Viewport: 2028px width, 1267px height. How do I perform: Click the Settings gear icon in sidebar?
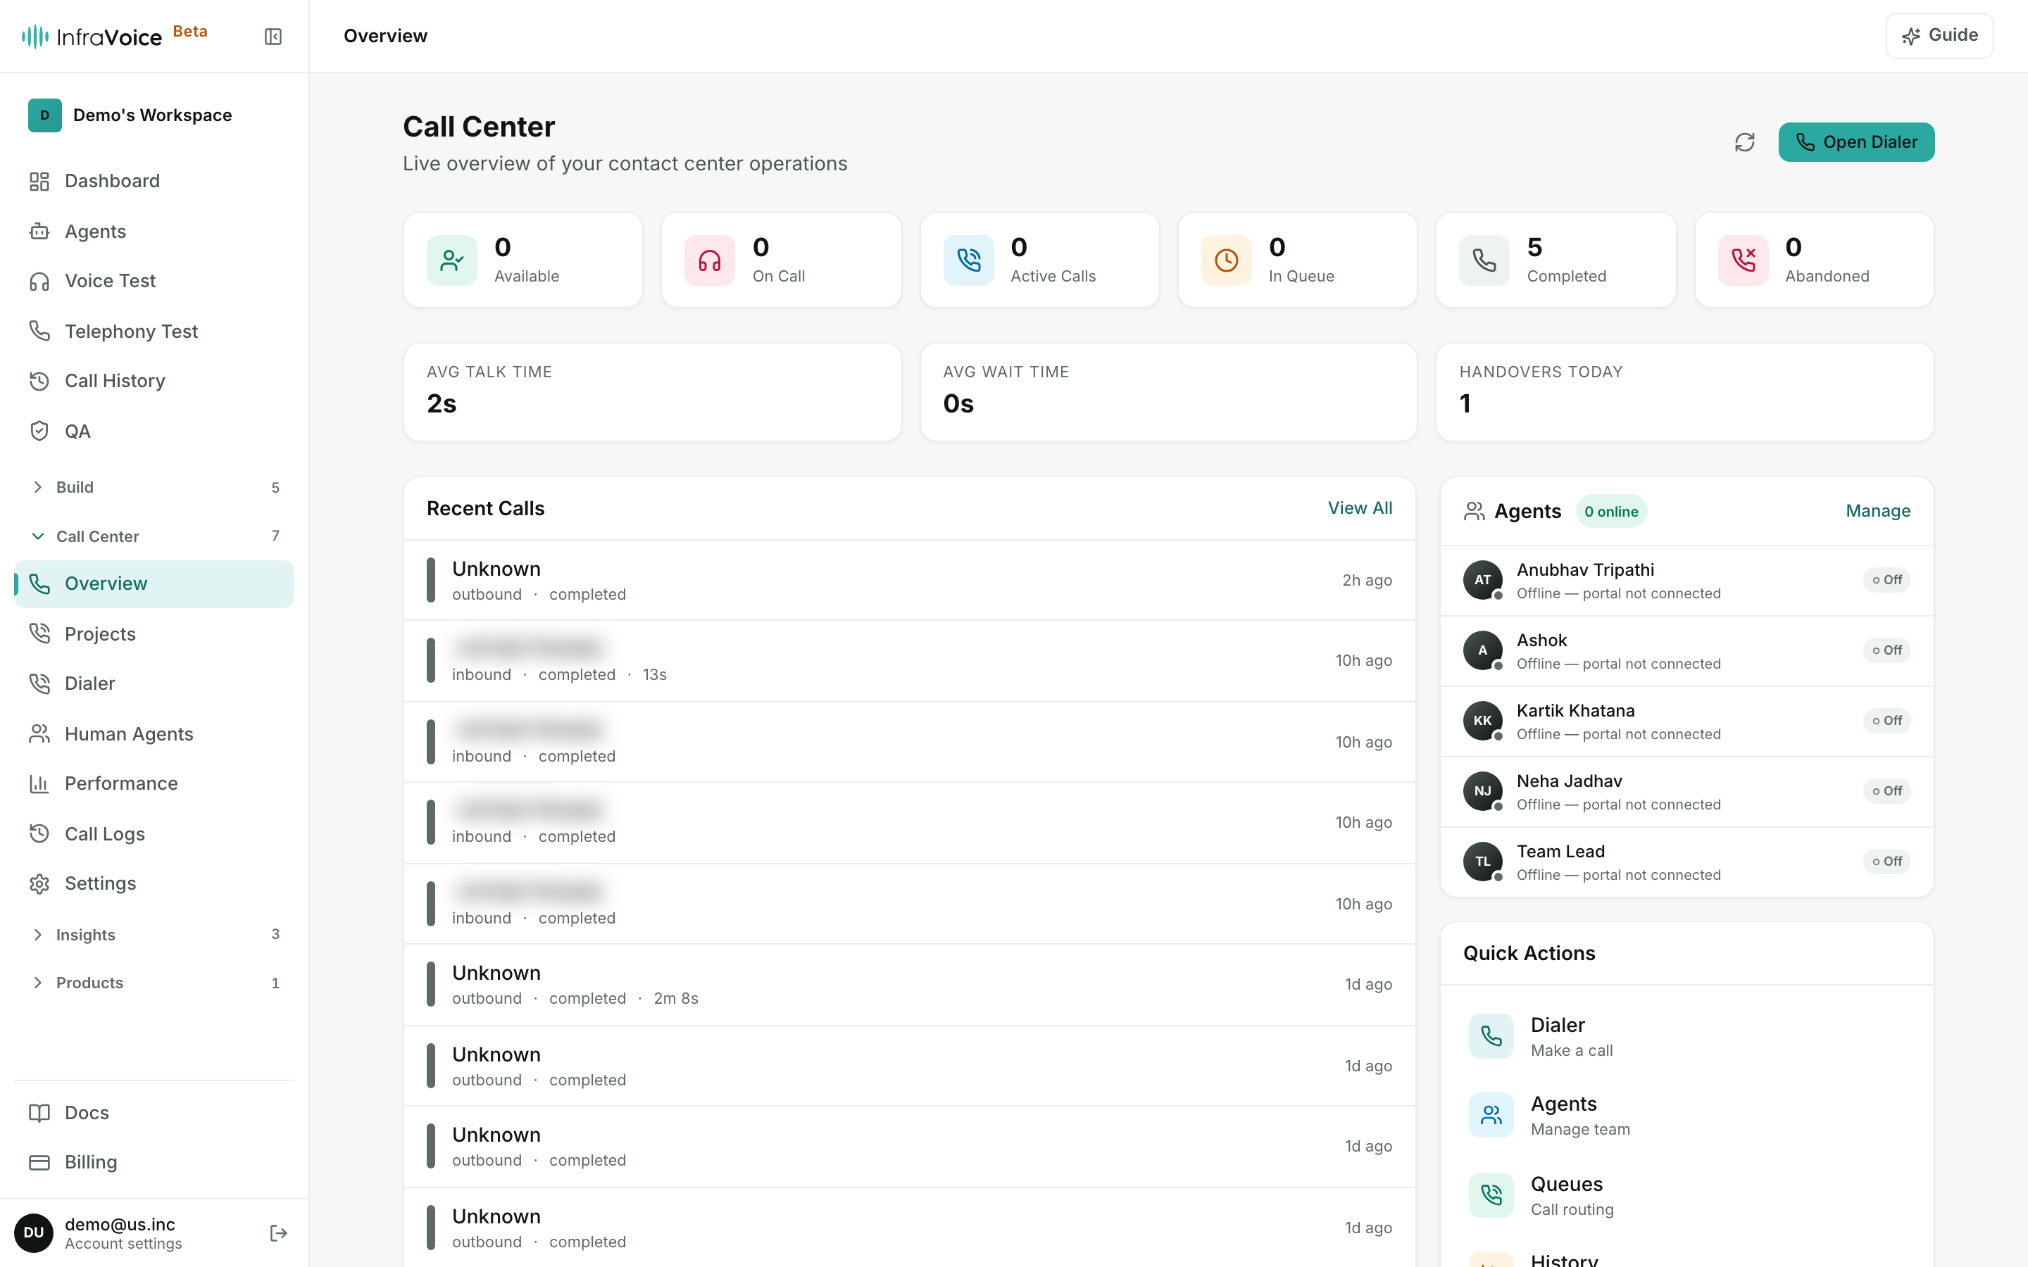point(39,883)
